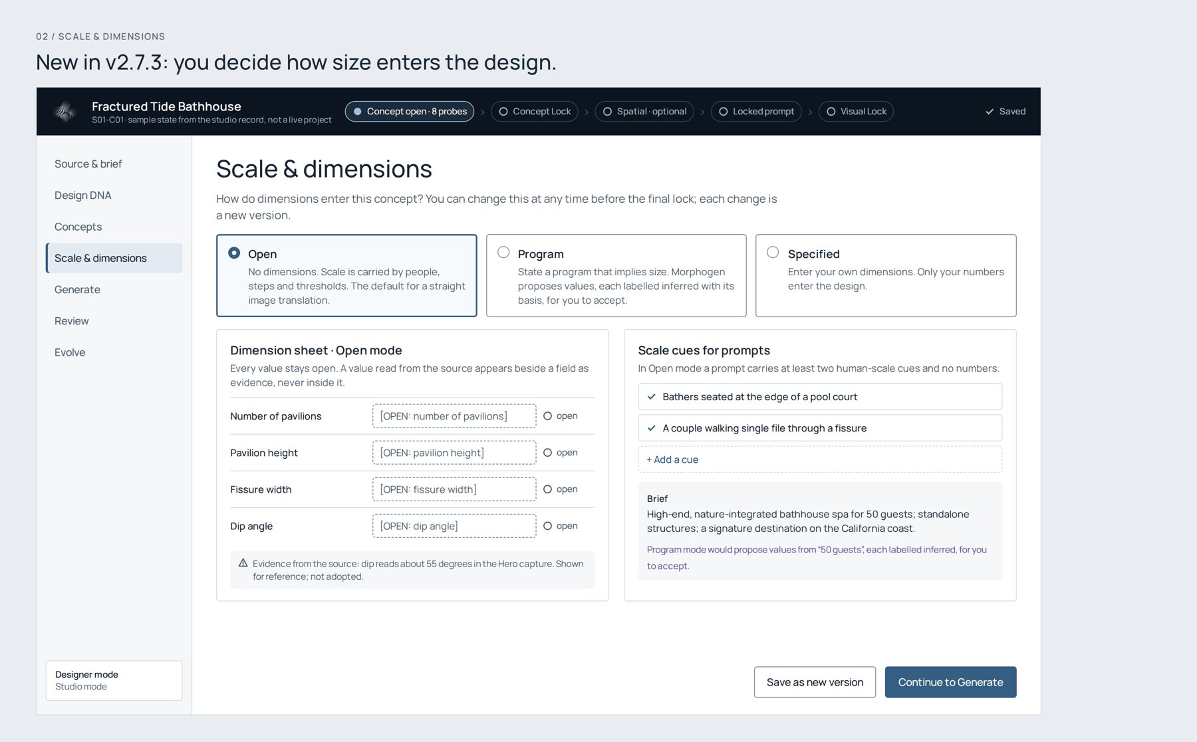Click the pavilion height input field
Viewport: 1197px width, 742px height.
pos(454,453)
